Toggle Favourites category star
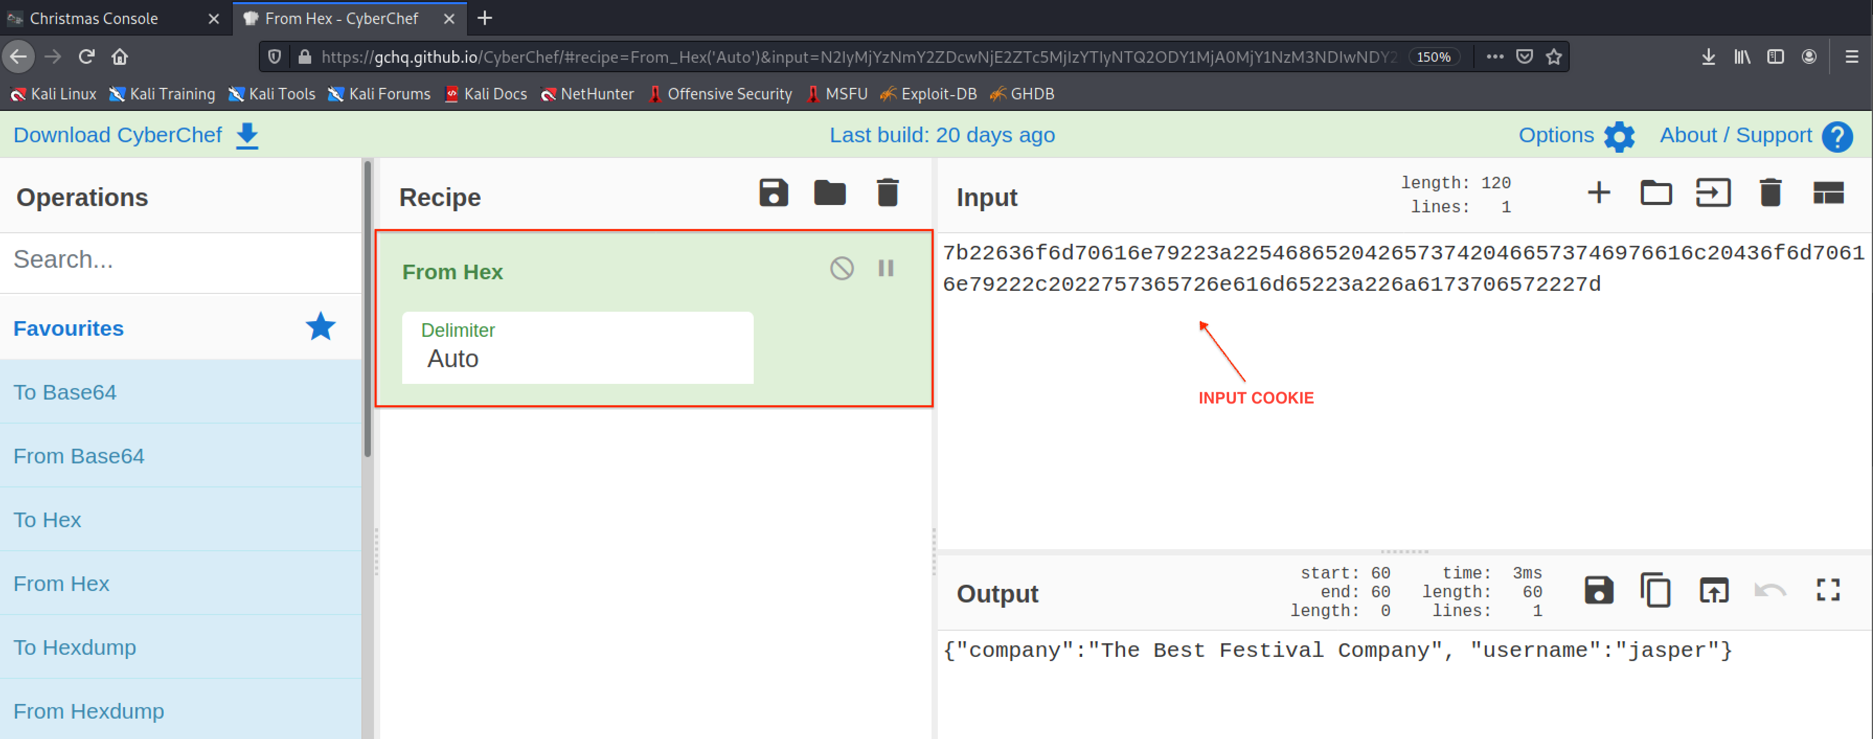The width and height of the screenshot is (1873, 739). 320,327
